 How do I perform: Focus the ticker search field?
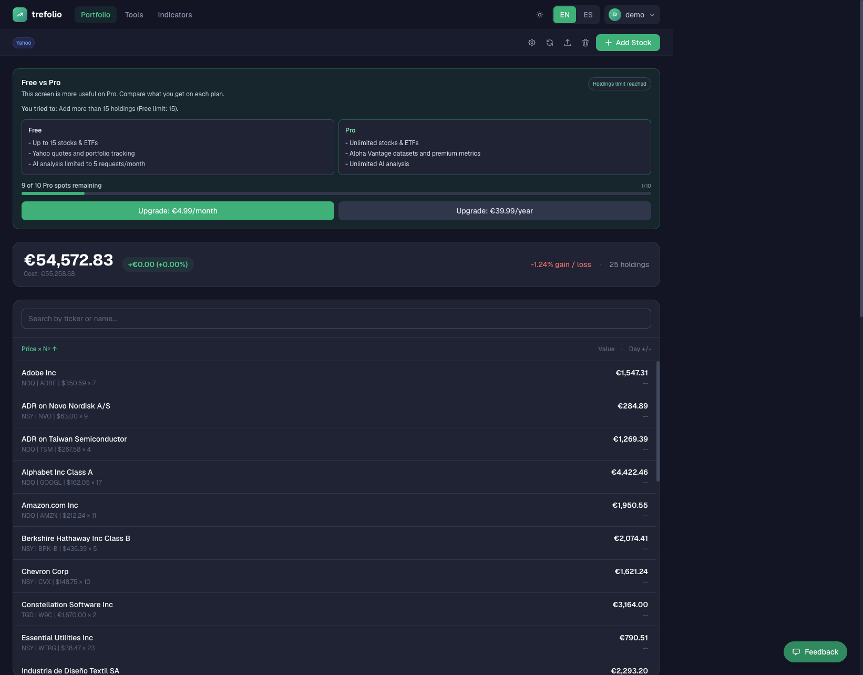336,319
